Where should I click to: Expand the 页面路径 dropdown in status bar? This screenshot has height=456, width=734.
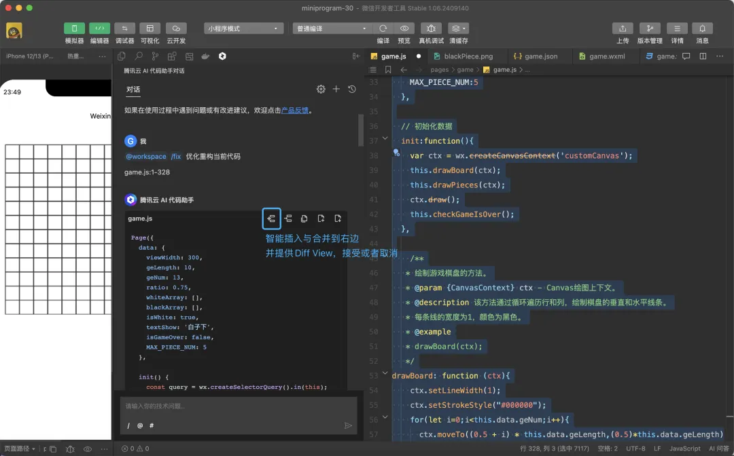(x=19, y=449)
